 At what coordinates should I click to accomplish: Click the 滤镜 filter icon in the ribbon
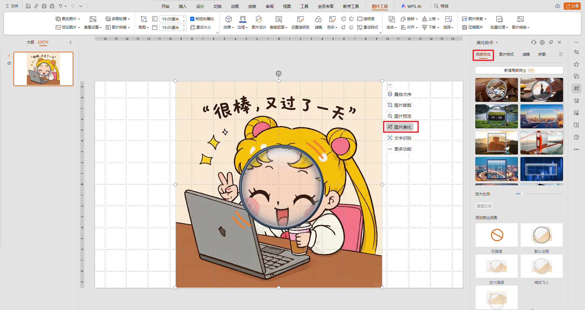tap(318, 23)
